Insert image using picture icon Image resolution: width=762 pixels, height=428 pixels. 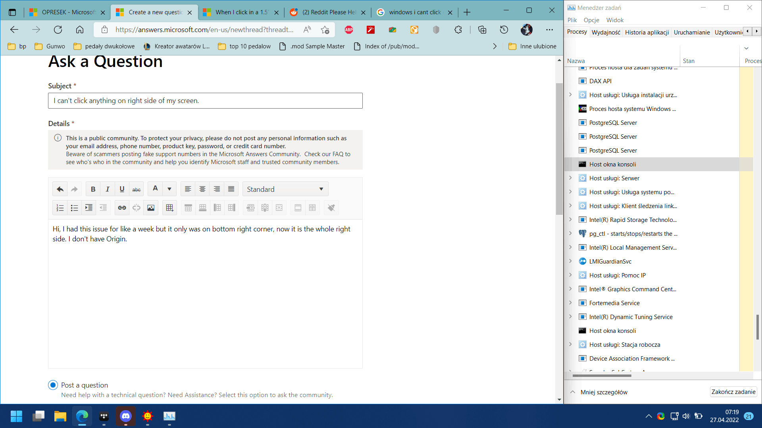click(x=151, y=208)
